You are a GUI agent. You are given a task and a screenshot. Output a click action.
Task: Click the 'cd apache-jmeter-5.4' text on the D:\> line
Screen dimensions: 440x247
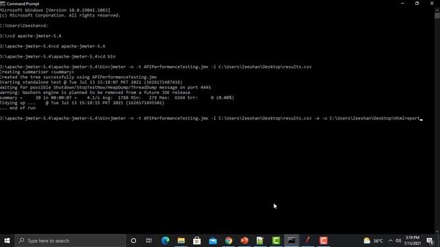point(36,36)
